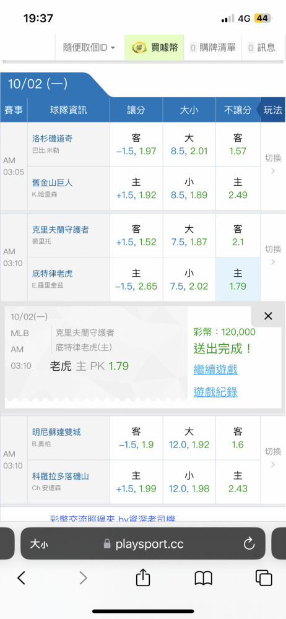Open the Safari tabs overview icon
Viewport: 286px width, 619px height.
coord(264,578)
